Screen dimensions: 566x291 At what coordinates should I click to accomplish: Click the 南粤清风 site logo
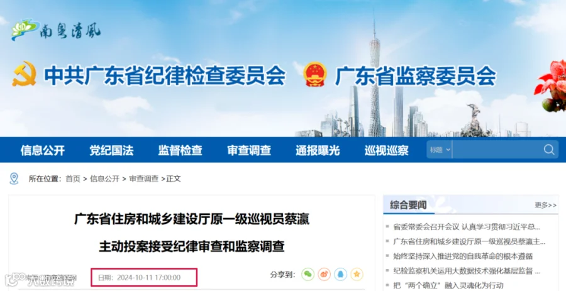click(56, 30)
